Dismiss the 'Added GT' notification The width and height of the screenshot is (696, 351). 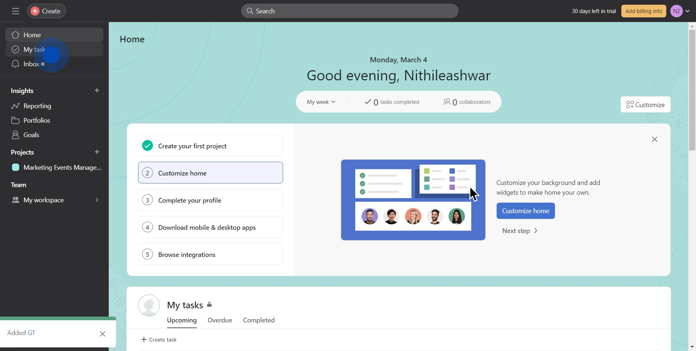pos(103,334)
